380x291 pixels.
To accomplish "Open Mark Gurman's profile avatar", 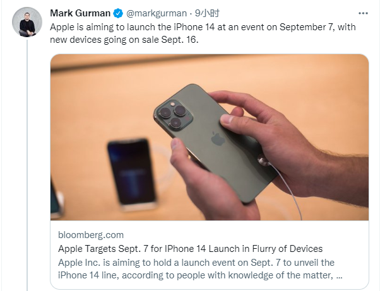I will click(27, 22).
